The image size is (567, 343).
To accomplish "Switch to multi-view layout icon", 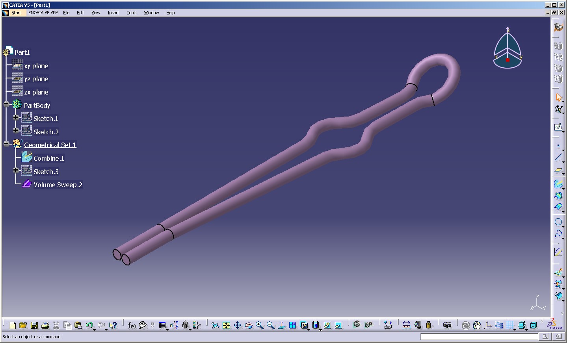I will coord(292,325).
